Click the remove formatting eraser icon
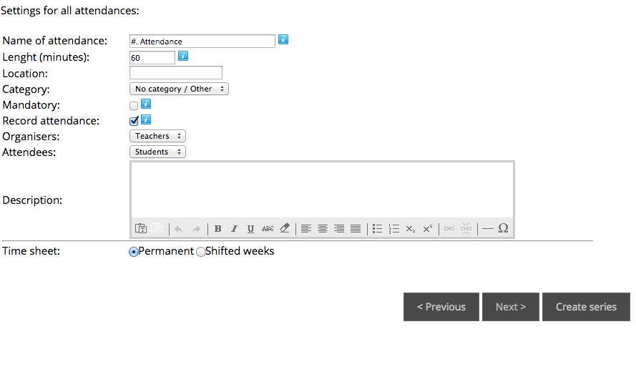This screenshot has height=377, width=636. click(285, 227)
